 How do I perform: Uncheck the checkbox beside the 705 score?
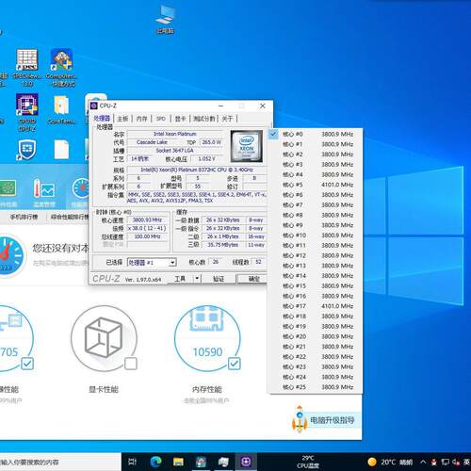click(27, 364)
